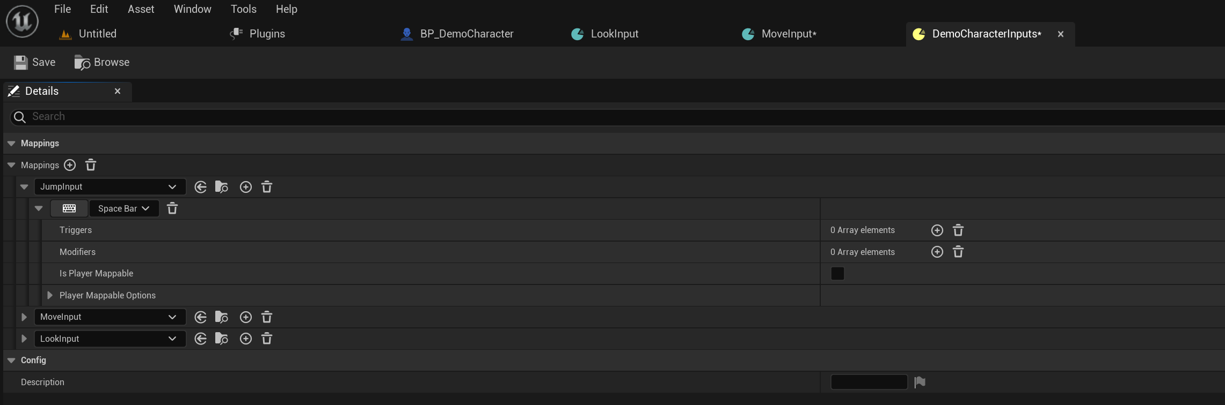Open the Space Bar key dropdown
Image resolution: width=1225 pixels, height=405 pixels.
124,208
